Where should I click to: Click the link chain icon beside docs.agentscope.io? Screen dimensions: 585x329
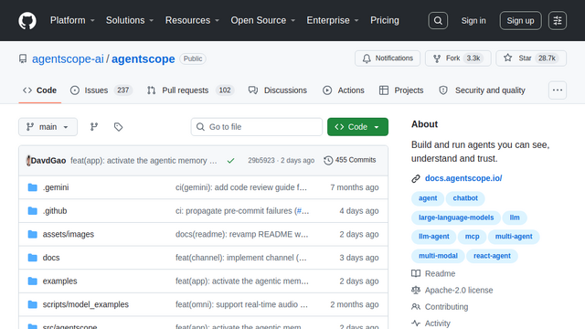pos(416,179)
